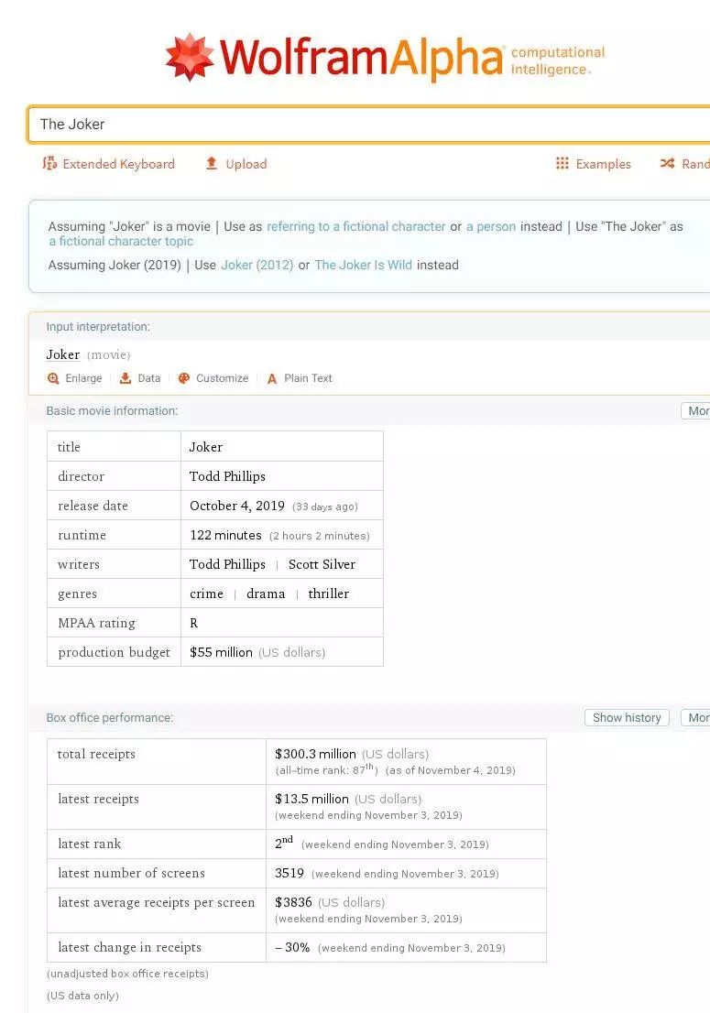Viewport: 710px width, 1013px height.
Task: Click More button in Basic movie information
Action: click(695, 411)
